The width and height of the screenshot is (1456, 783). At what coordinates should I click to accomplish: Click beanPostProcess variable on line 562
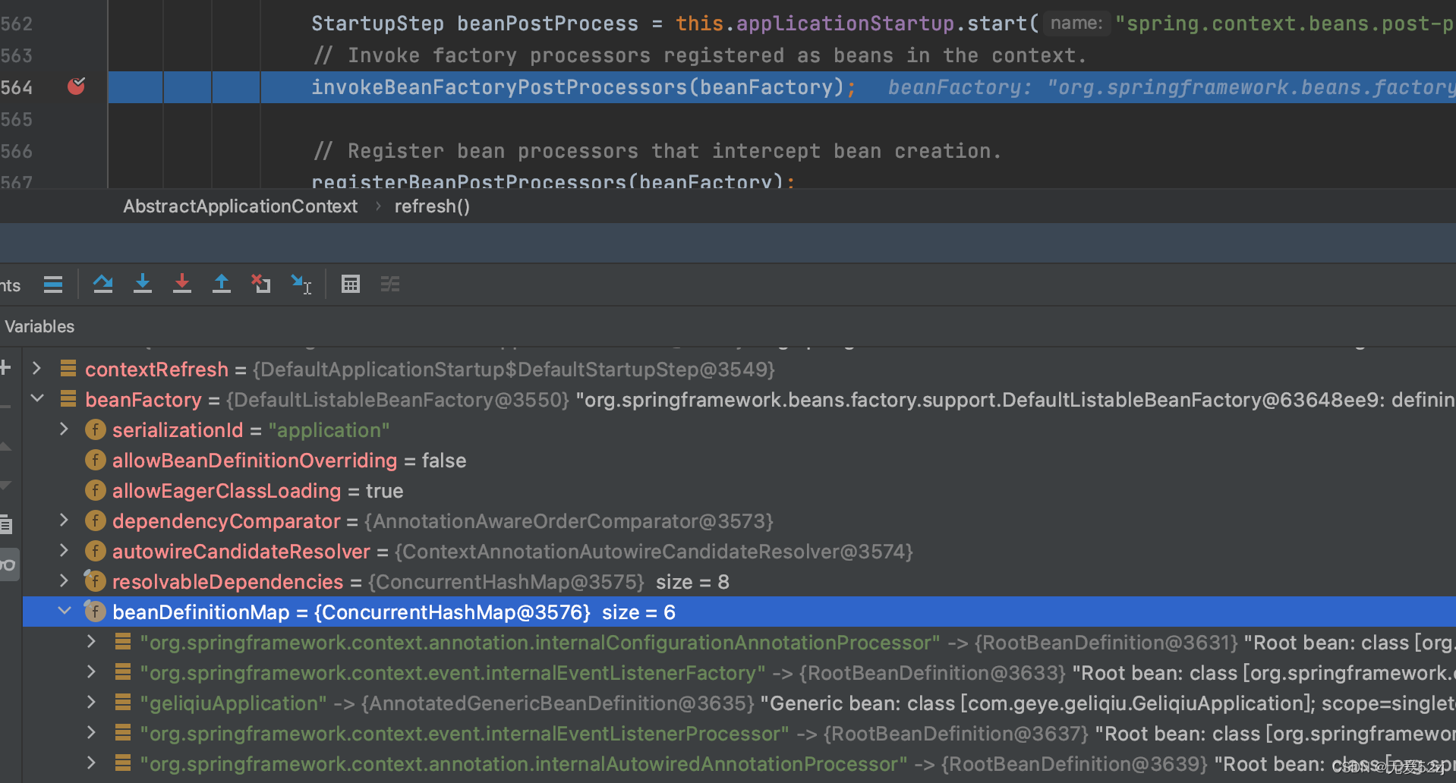(547, 24)
